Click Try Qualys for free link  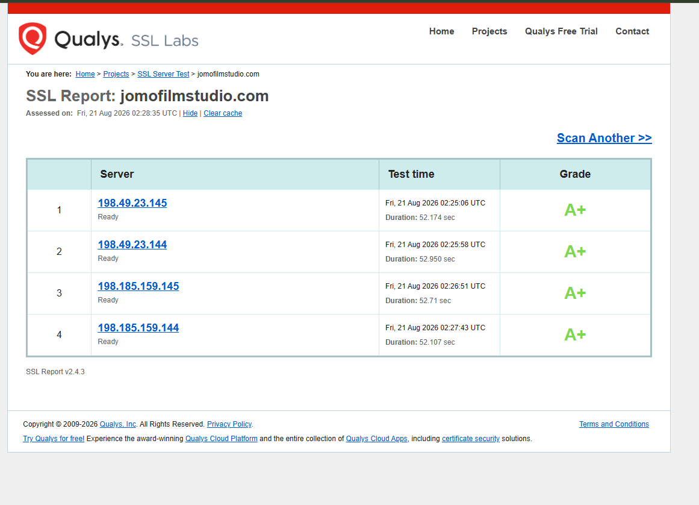point(54,439)
